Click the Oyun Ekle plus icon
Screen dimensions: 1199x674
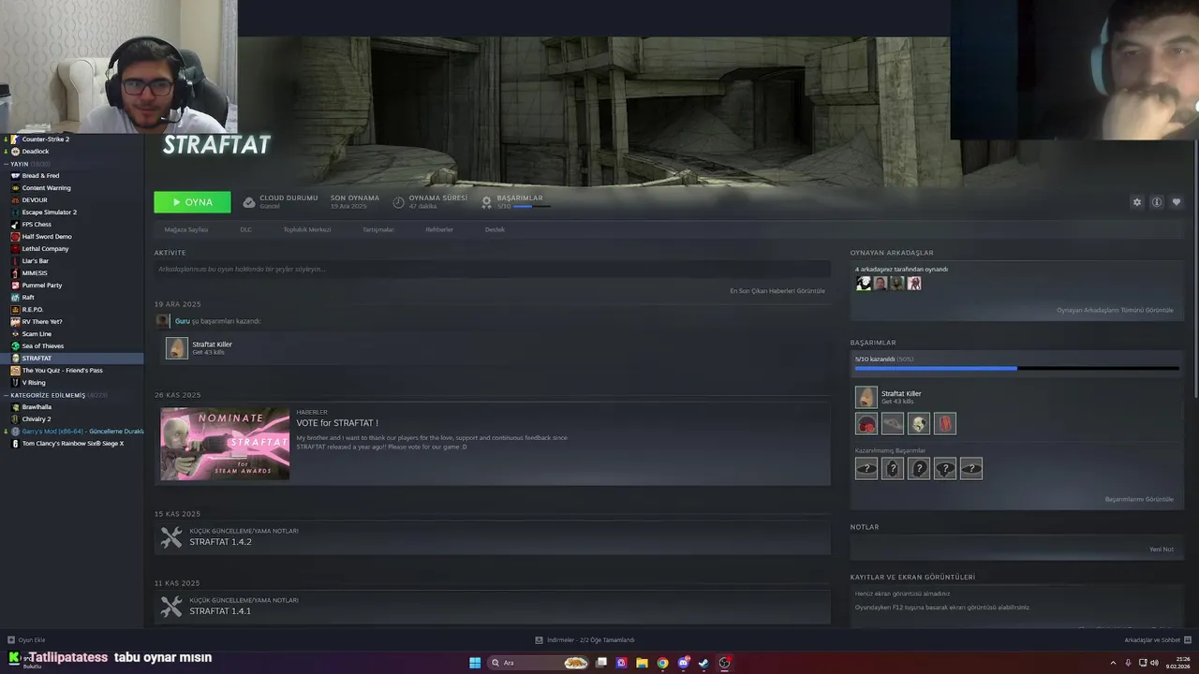pyautogui.click(x=11, y=640)
